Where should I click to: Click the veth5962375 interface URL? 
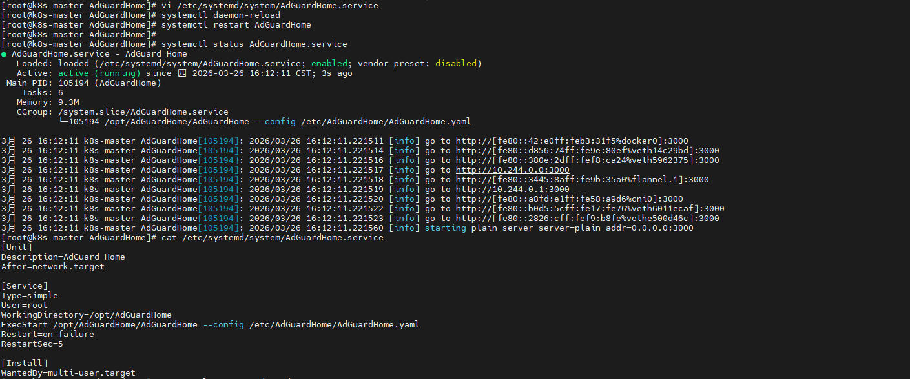click(588, 160)
